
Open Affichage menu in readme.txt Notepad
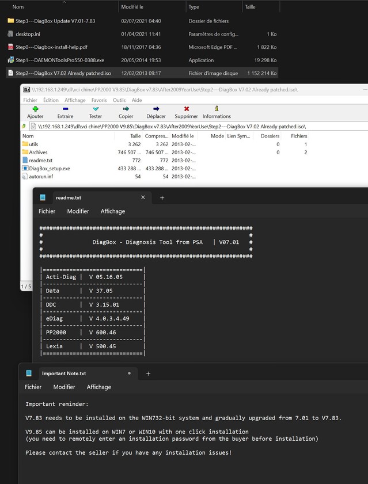coord(113,211)
